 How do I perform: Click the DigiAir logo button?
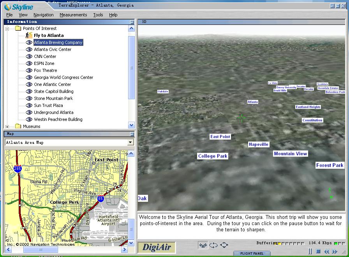point(157,247)
